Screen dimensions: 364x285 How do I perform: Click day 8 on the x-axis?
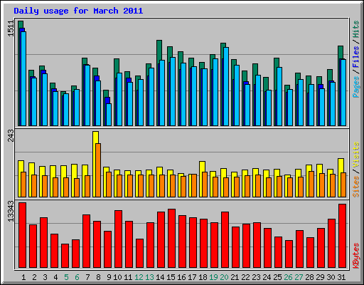[98, 277]
